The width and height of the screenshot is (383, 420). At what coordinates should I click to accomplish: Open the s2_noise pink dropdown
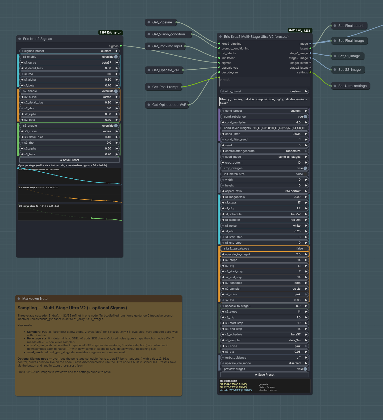[264, 294]
